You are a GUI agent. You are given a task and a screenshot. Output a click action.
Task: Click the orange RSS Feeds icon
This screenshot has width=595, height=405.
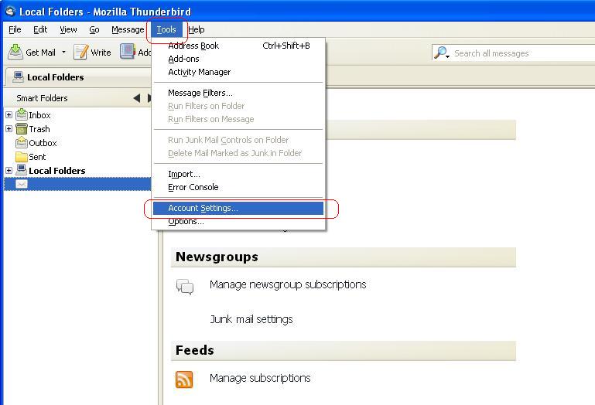pyautogui.click(x=184, y=379)
